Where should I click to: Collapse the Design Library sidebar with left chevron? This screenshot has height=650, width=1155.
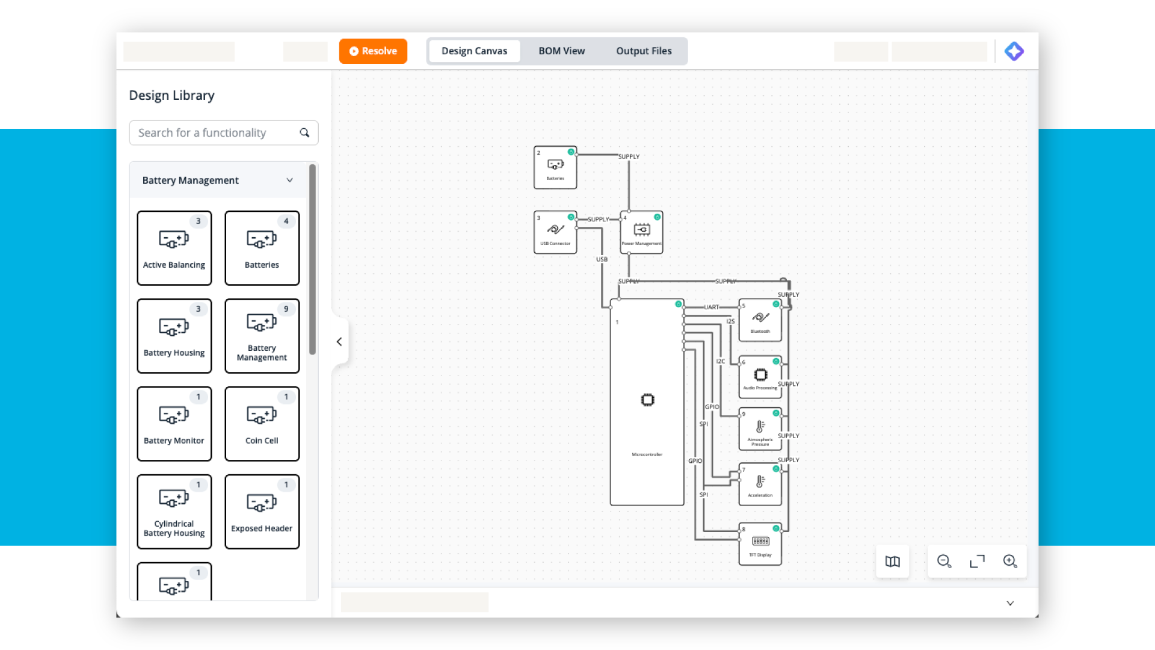coord(339,341)
